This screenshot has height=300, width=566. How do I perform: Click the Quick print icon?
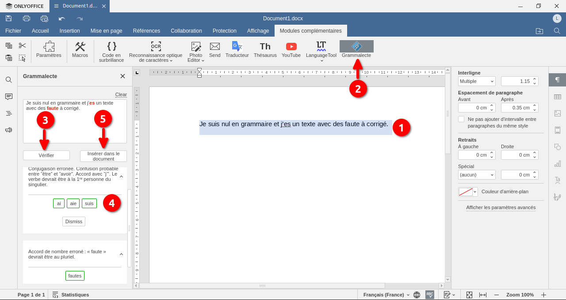(44, 19)
